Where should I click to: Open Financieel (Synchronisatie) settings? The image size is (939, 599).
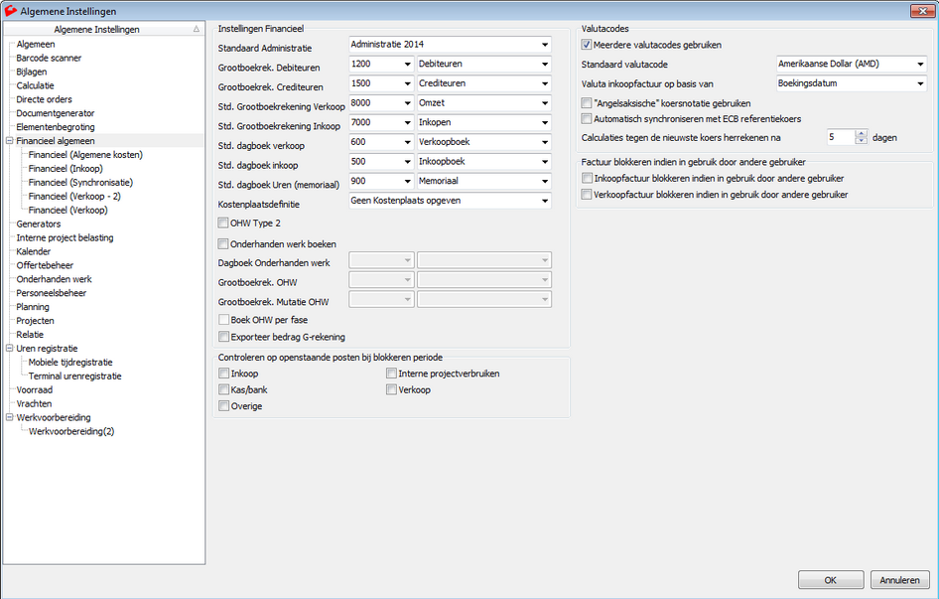pyautogui.click(x=80, y=182)
